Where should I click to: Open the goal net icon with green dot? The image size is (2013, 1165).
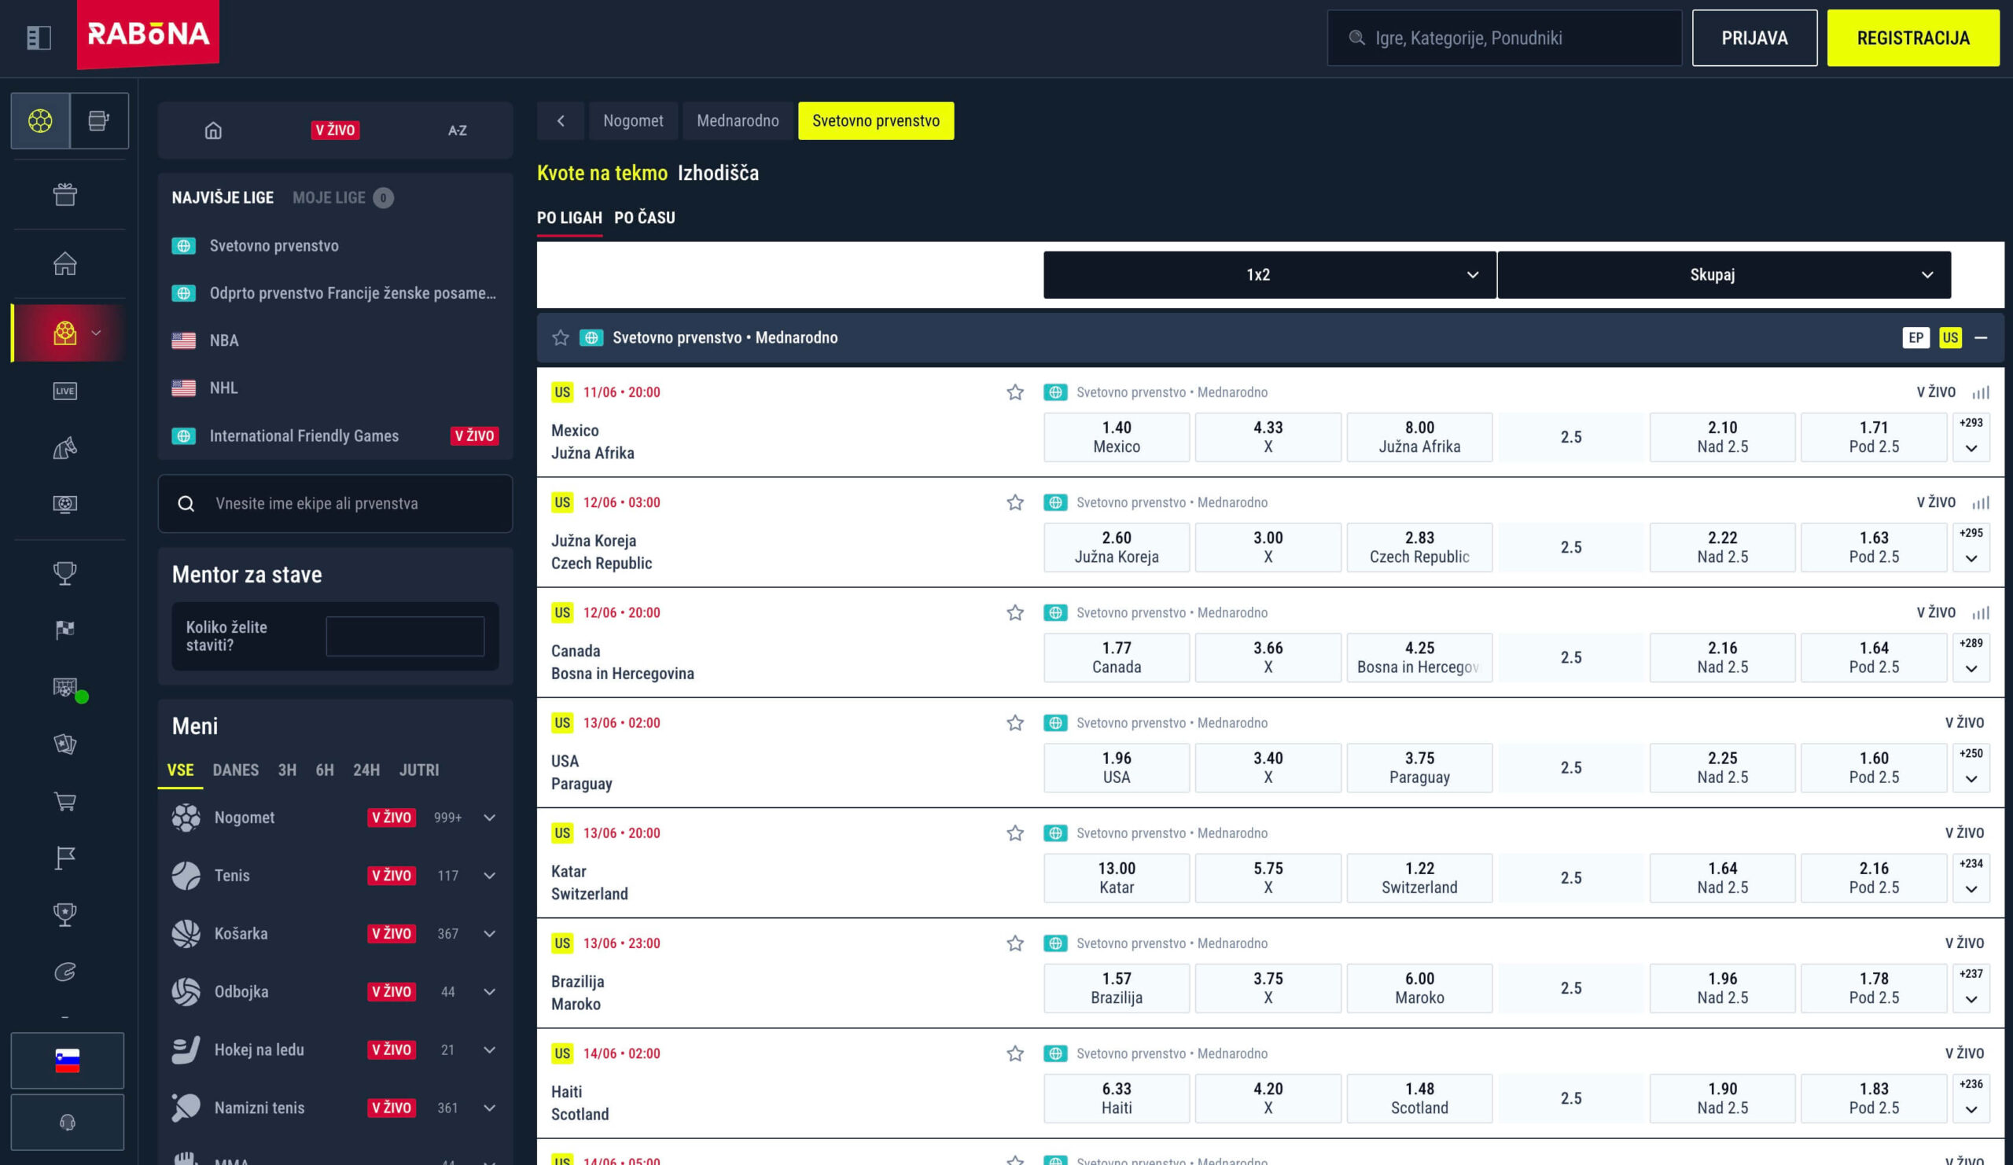click(66, 689)
